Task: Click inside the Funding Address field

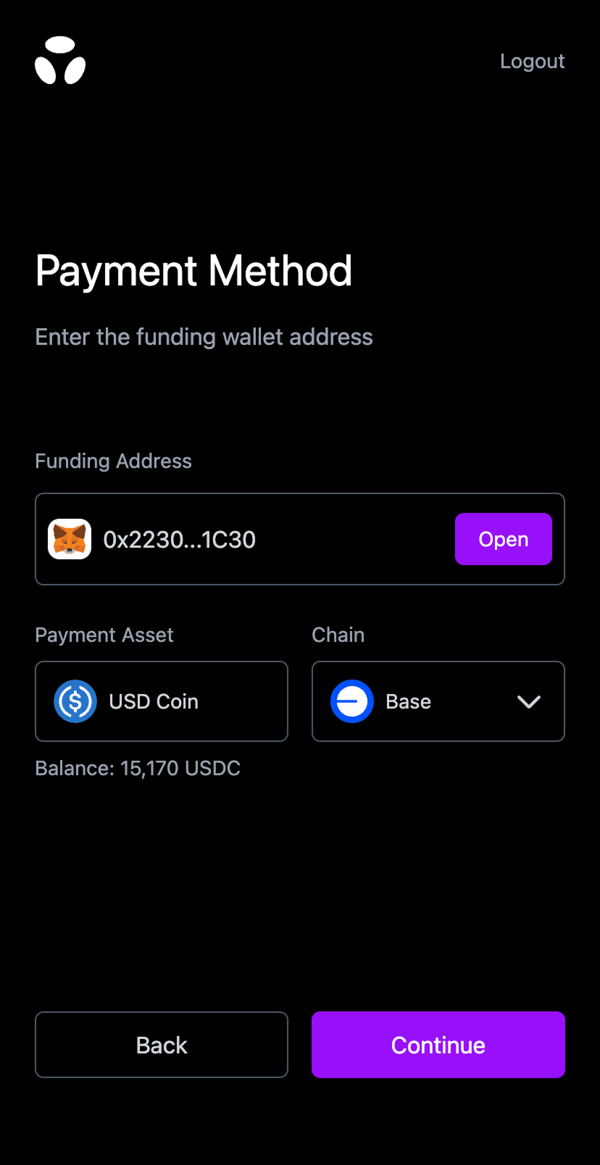Action: tap(348, 539)
